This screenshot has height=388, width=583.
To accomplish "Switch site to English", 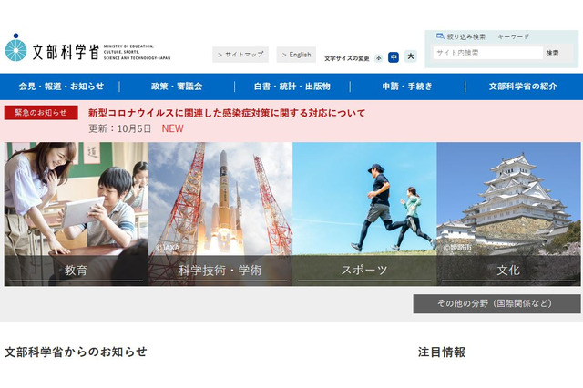I will pos(296,55).
